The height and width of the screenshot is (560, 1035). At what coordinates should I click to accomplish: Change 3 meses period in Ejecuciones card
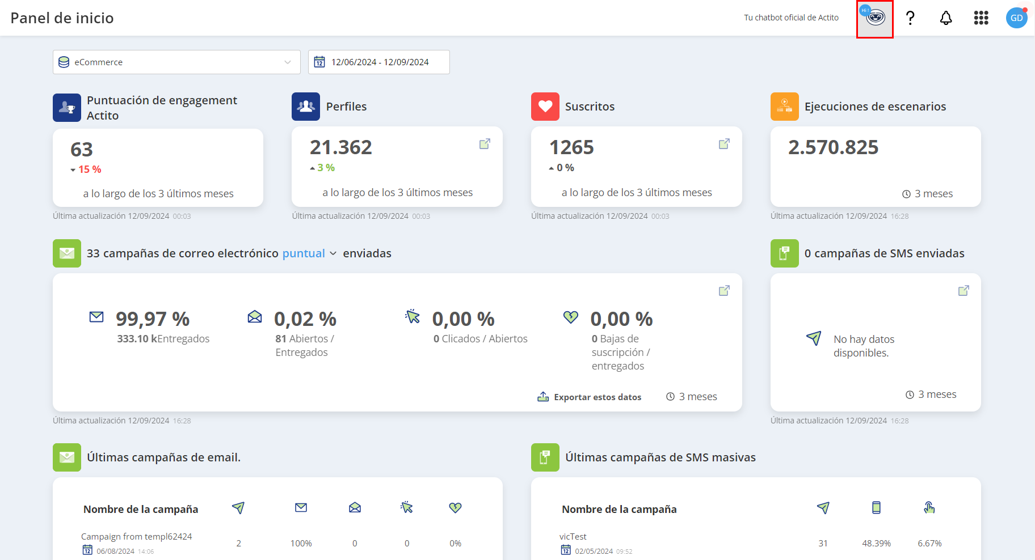click(928, 194)
